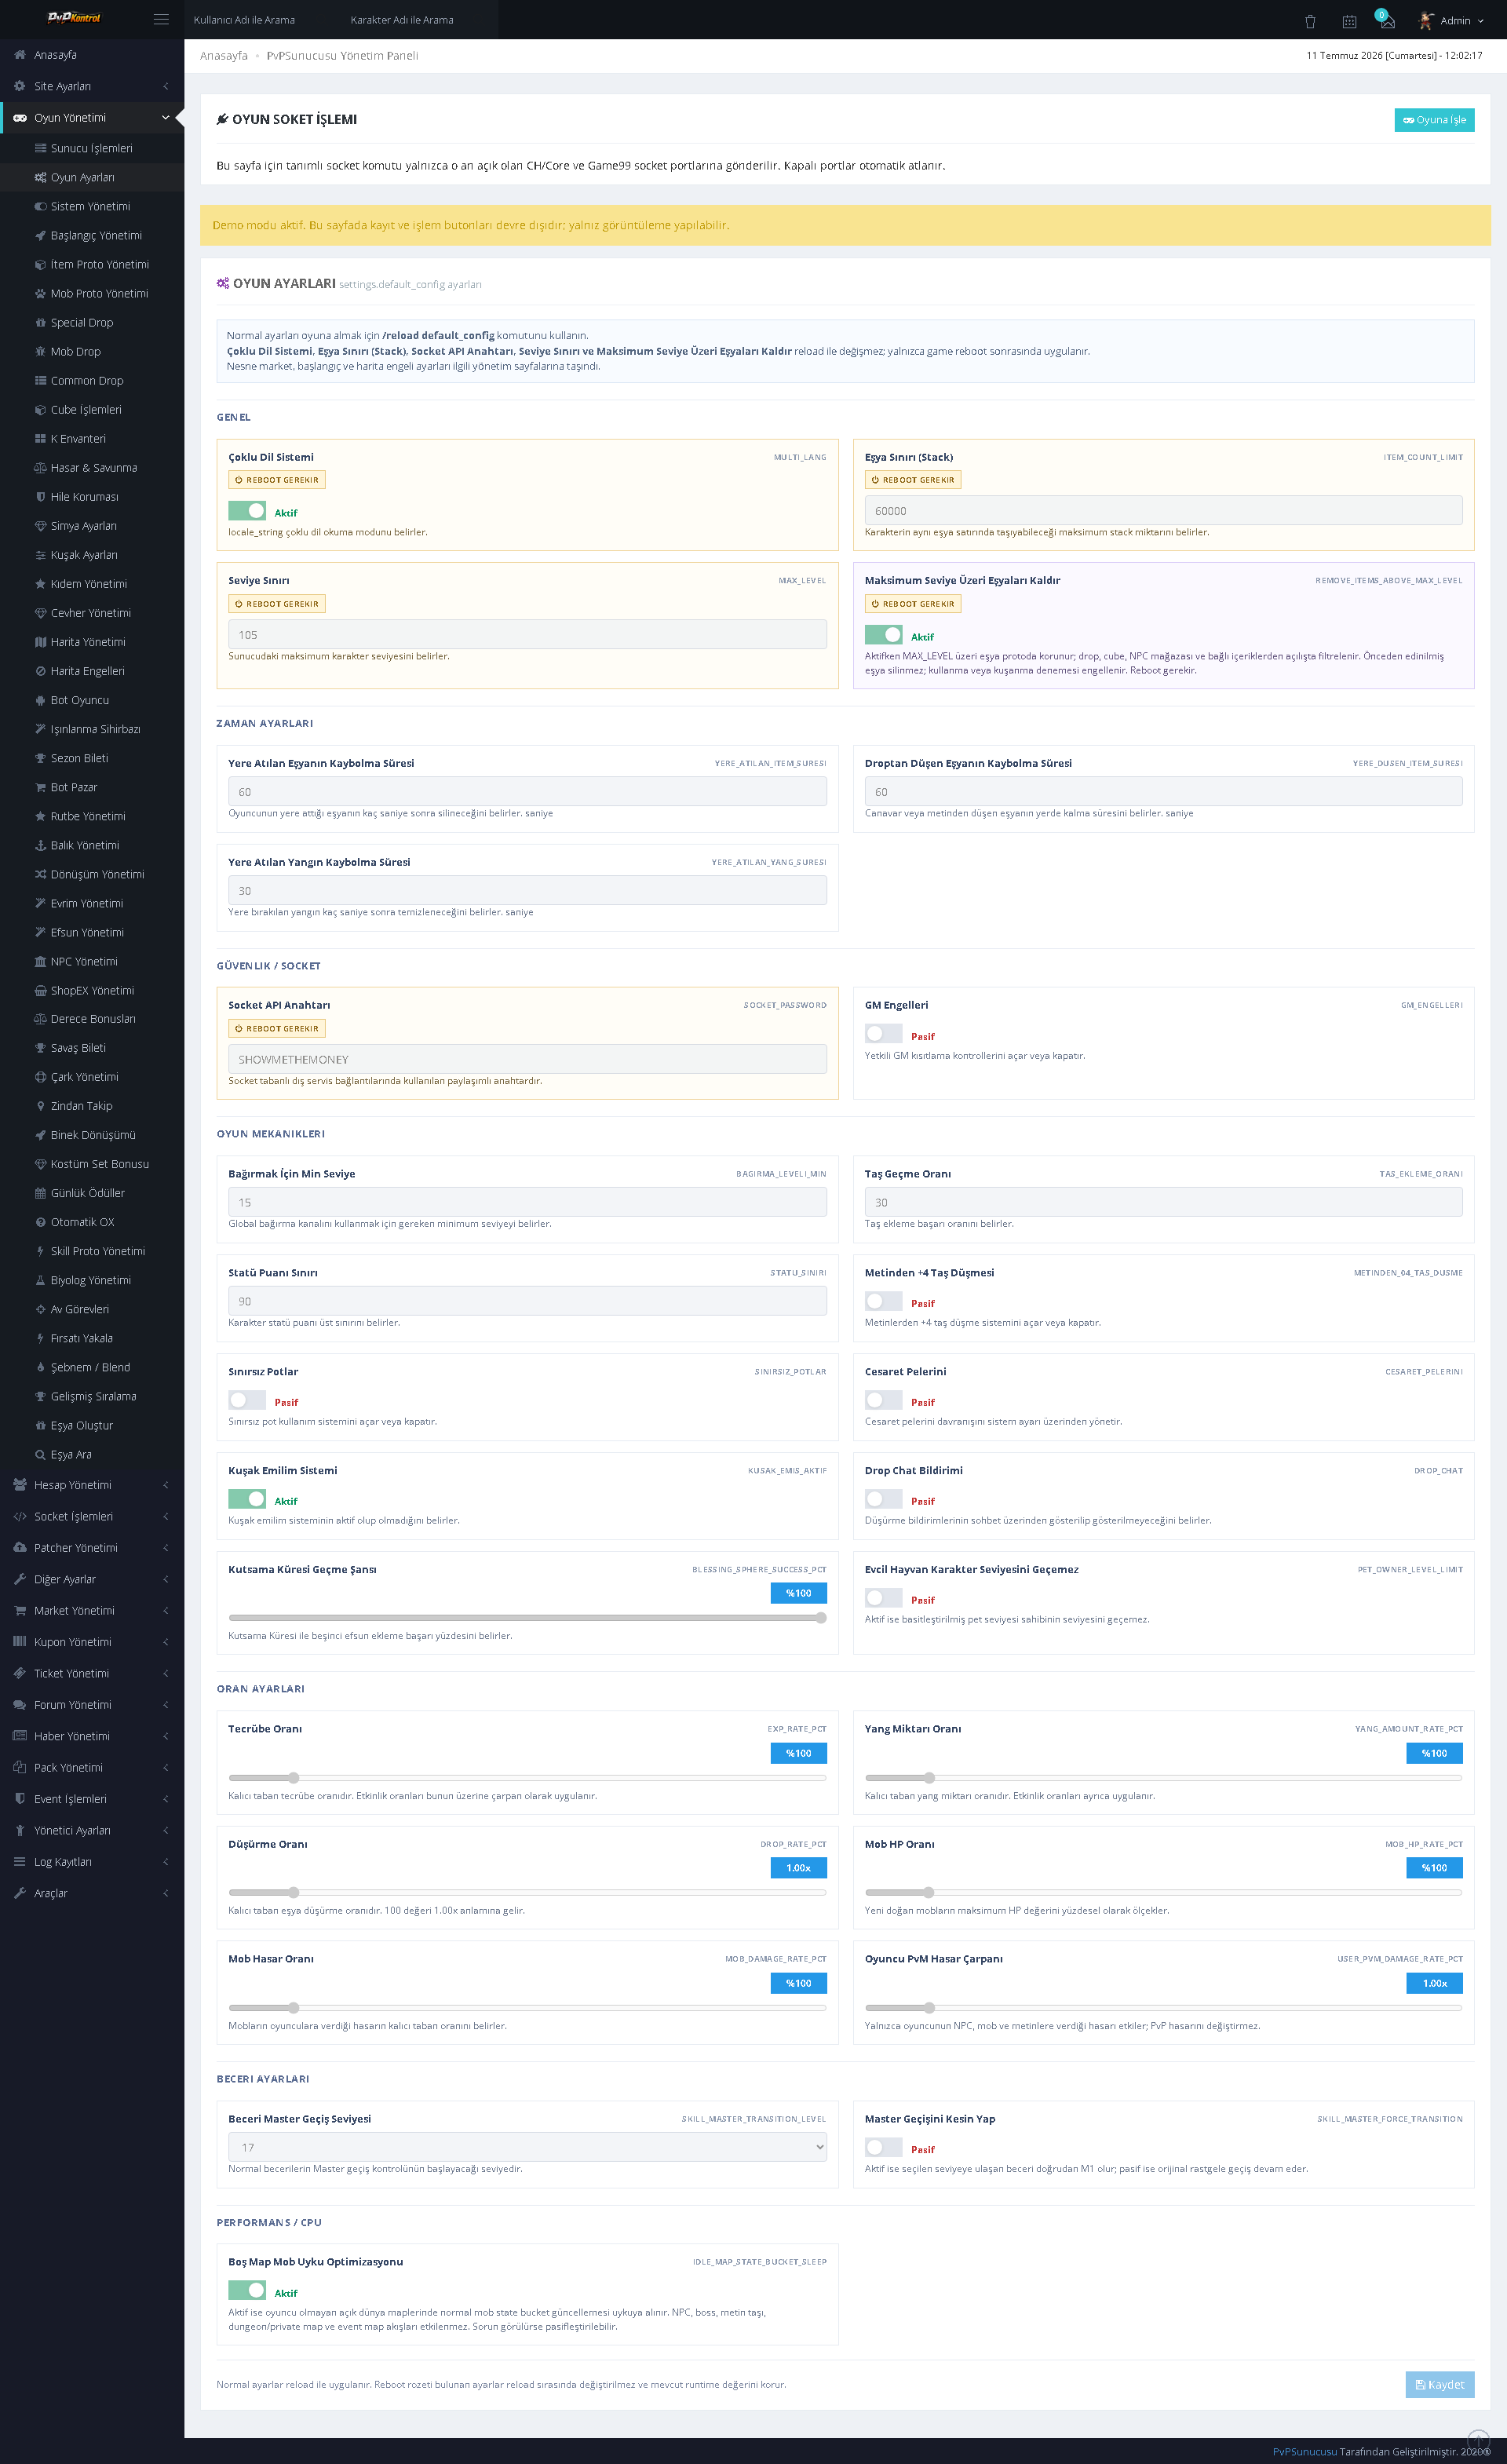Expand the Market Yönetimi sidebar menu
This screenshot has height=2464, width=1507.
(x=92, y=1611)
